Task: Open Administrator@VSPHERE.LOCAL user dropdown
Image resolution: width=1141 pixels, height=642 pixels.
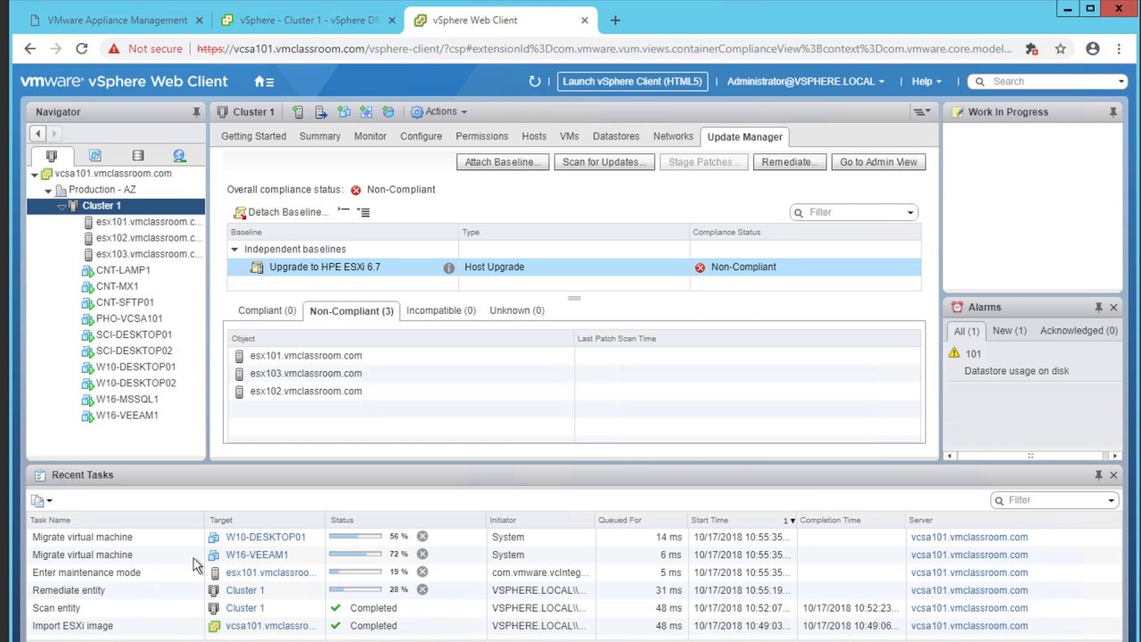Action: point(806,81)
